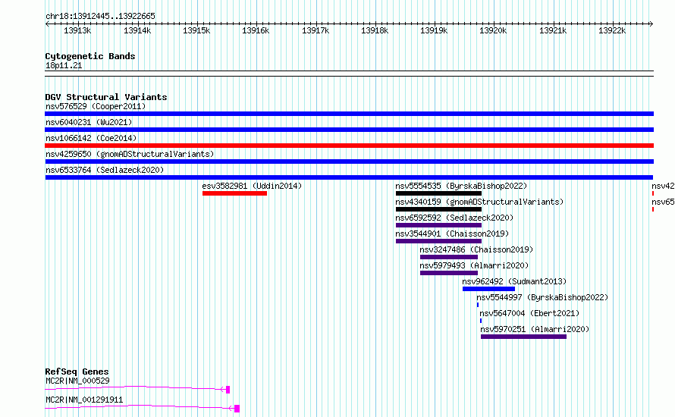This screenshot has width=675, height=417.
Task: Click the 13922k ruler label
Action: 612,31
